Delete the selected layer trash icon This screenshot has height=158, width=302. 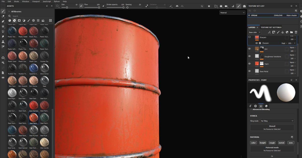point(296,32)
